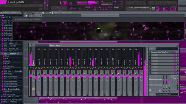Select the Insert 11 mixer track

point(96,57)
